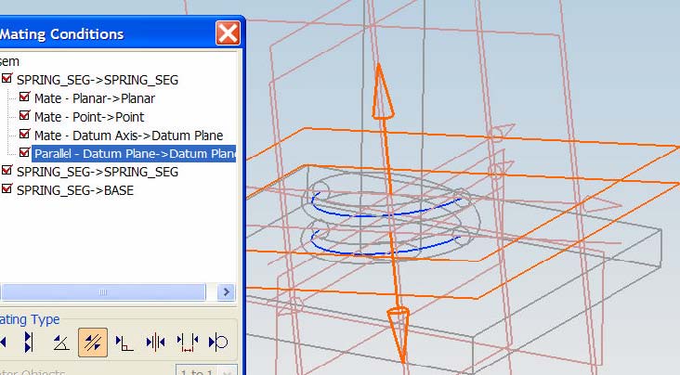Toggle the Parallel - Datum Plane constraint checkbox
680x375 pixels.
(x=25, y=153)
